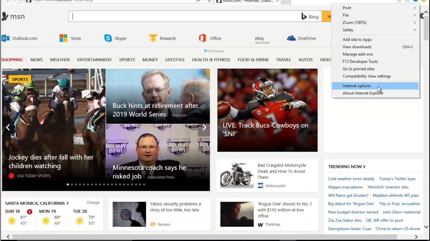Choose Go to pinned sites
The height and width of the screenshot is (241, 430).
(375, 69)
